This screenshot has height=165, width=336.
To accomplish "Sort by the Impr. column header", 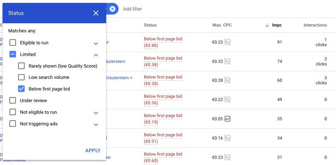I will [x=277, y=25].
